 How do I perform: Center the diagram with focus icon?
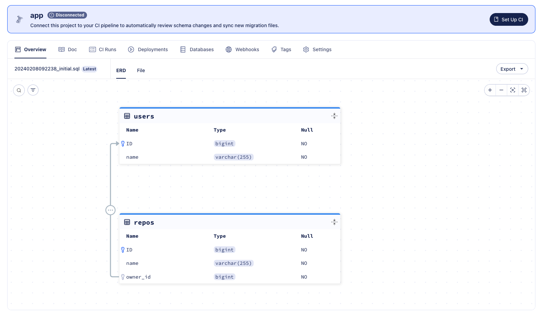(x=513, y=90)
